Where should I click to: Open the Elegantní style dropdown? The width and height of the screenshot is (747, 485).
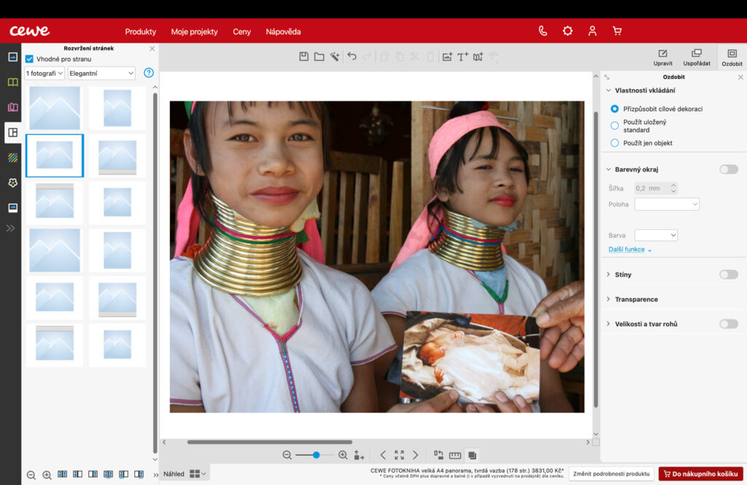tap(101, 74)
